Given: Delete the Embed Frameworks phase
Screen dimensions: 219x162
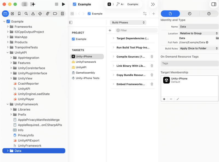Looking at the screenshot, I should click(x=152, y=84).
